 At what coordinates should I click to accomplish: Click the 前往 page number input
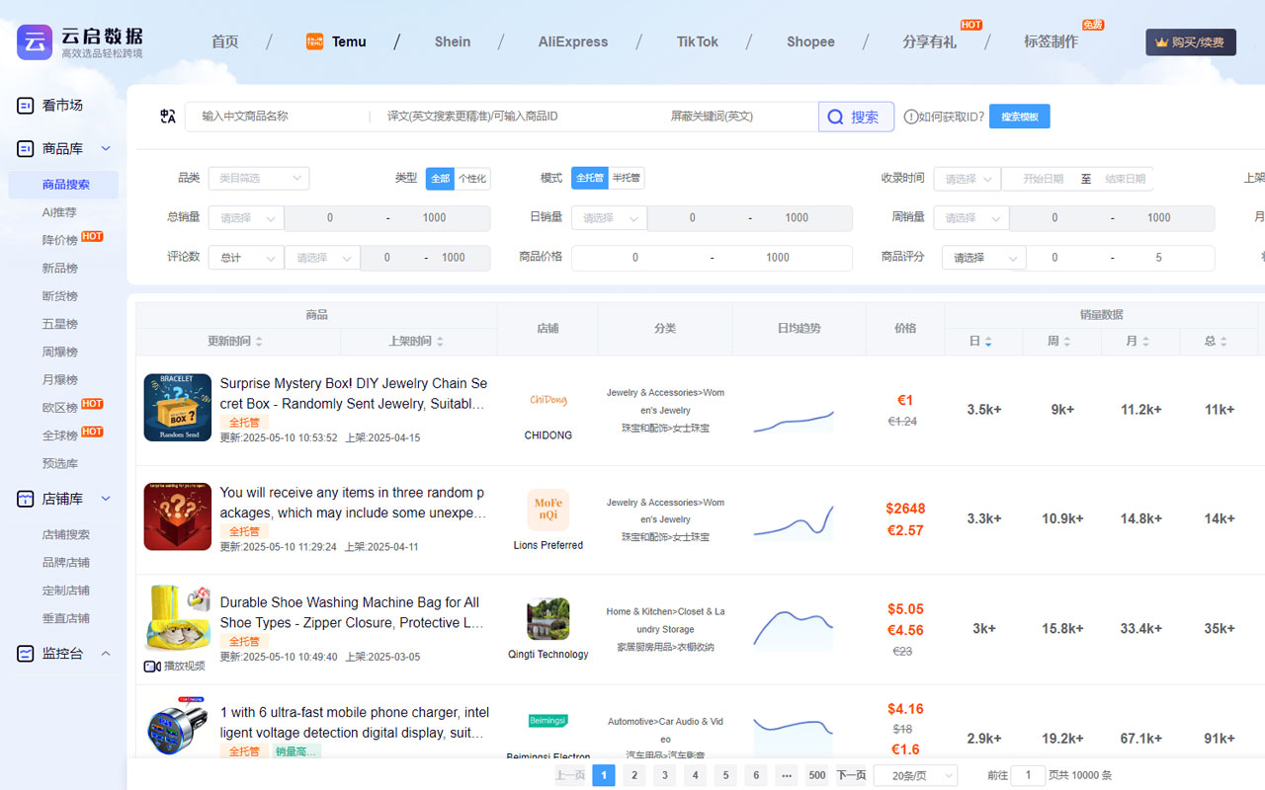pos(1028,775)
